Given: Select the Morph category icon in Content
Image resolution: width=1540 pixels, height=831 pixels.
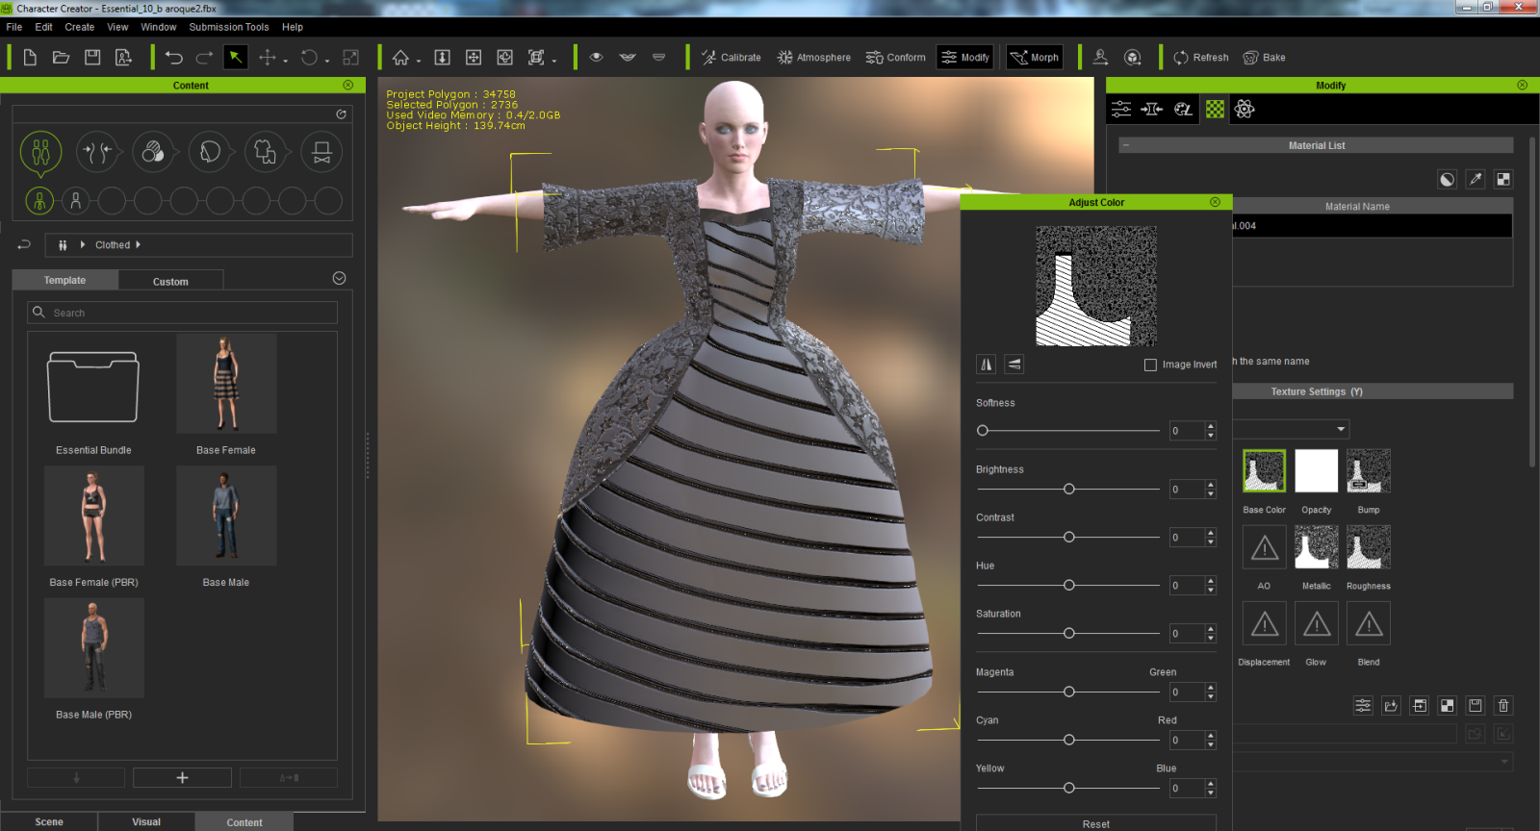Looking at the screenshot, I should click(97, 152).
